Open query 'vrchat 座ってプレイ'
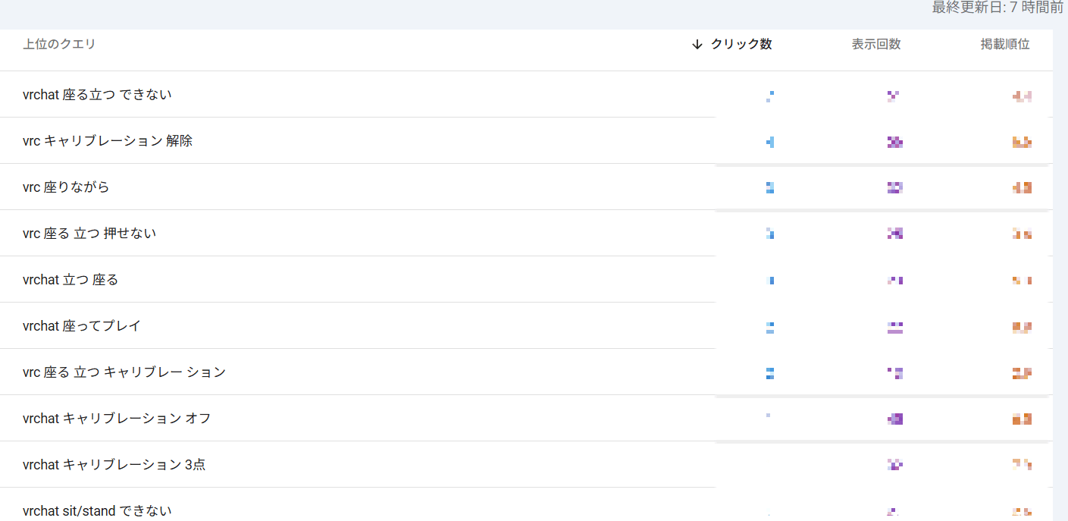 (x=82, y=326)
